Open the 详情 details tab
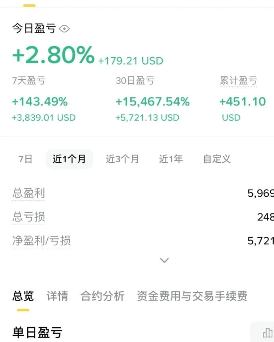Viewport: 274px width, 342px height. tap(57, 296)
